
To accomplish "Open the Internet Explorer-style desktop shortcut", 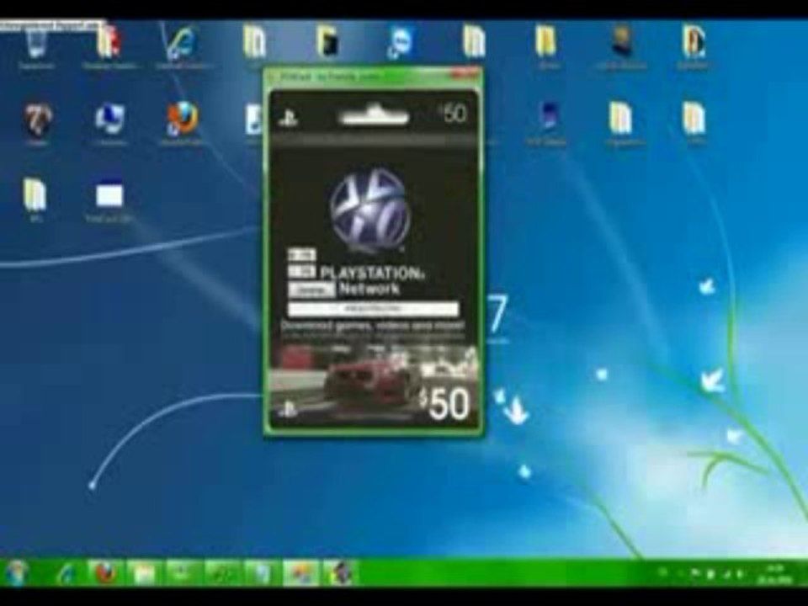I will click(181, 43).
